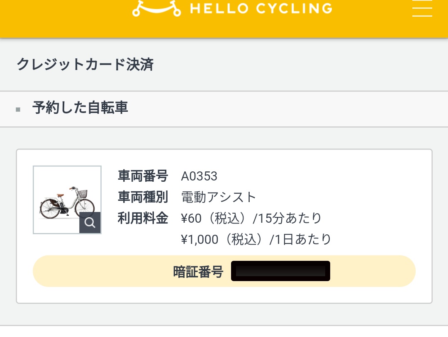This screenshot has width=448, height=337.
Task: Click the HELLO CYCLING bicycle logo
Action: (x=156, y=8)
